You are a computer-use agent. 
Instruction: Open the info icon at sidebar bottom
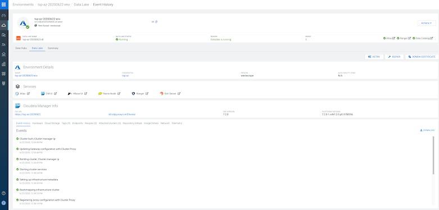coord(3,203)
